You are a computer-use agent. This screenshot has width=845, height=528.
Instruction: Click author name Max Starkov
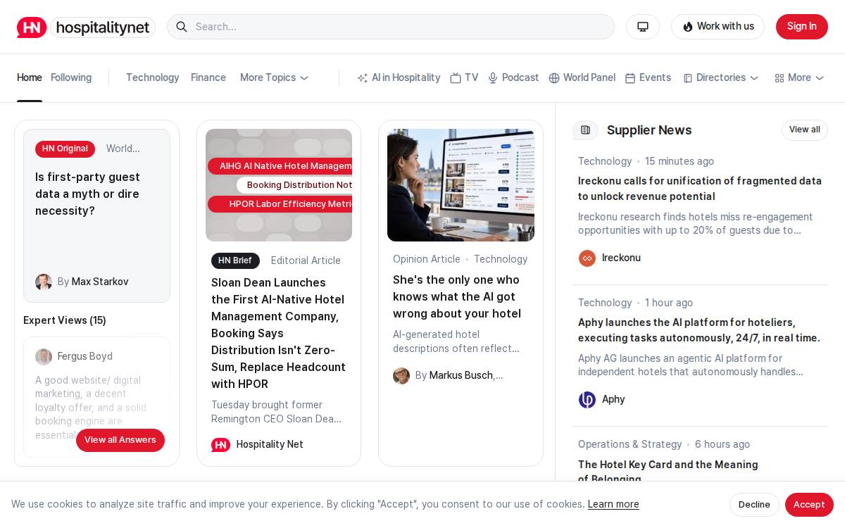point(100,282)
